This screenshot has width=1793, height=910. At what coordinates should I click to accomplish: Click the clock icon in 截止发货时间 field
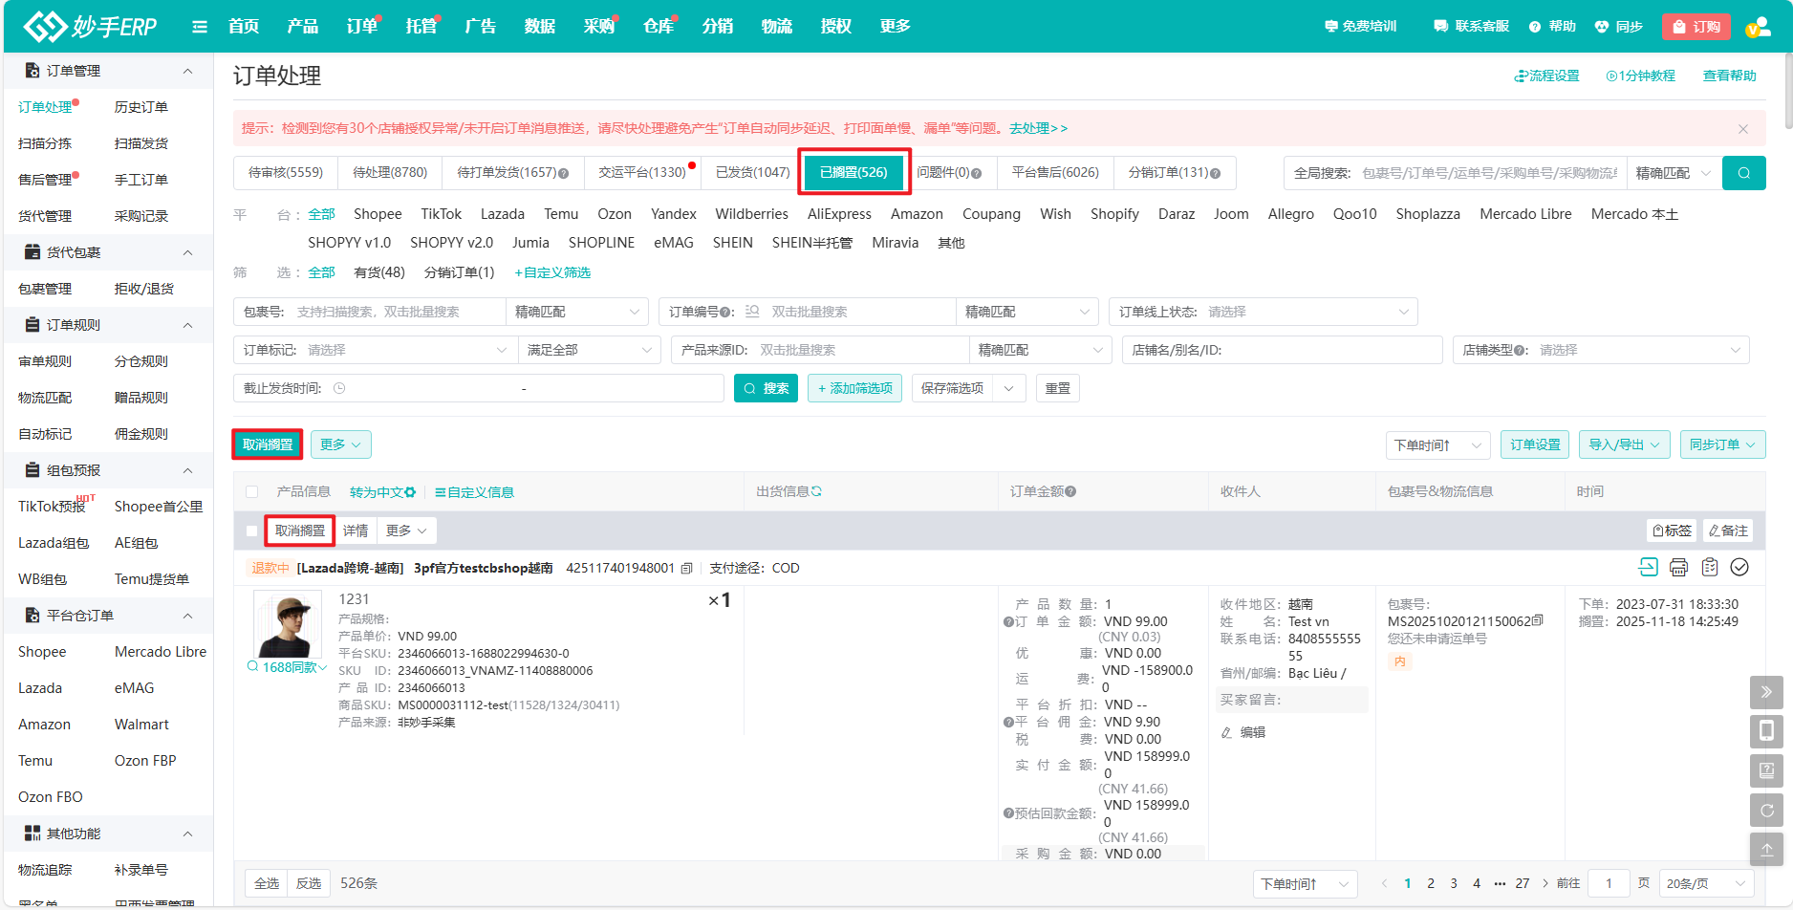tap(339, 388)
